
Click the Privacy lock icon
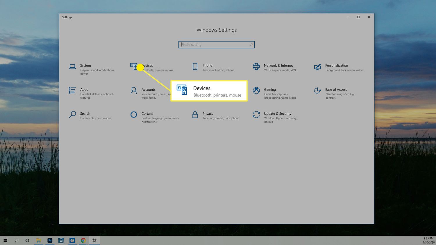(x=195, y=115)
